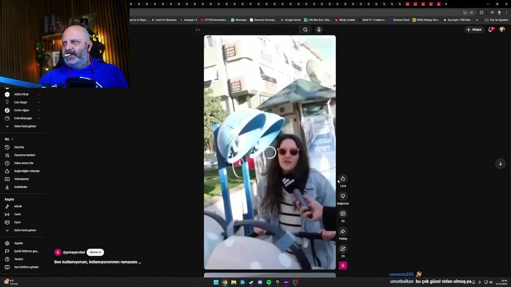Click the Beğenme dislike button
Viewport: 511px width, 287px height.
click(x=343, y=196)
